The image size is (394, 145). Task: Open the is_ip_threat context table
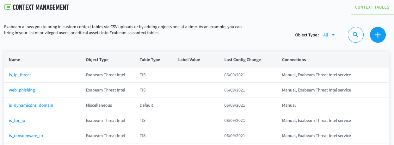[20, 75]
